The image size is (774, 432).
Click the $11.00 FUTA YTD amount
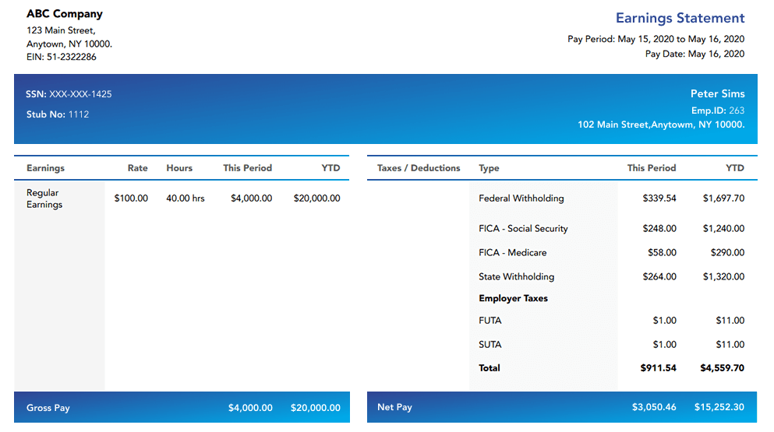coord(730,321)
